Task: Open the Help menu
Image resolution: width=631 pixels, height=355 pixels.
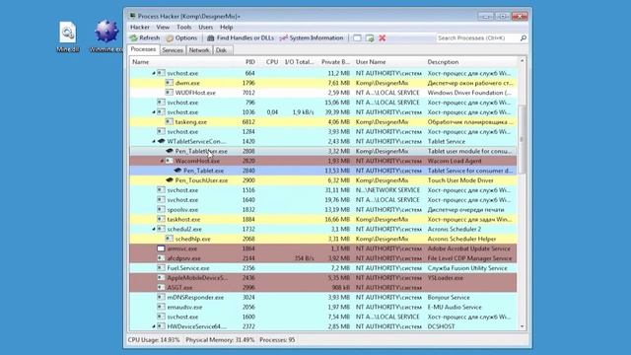Action: 226,27
